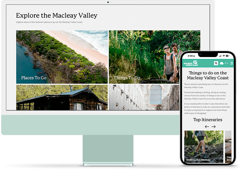This screenshot has height=170, width=242.
Task: Tap the person icon beside the clock
Action: point(194,56)
